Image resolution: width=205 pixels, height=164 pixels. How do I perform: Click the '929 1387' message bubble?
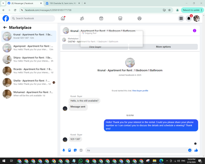click(x=75, y=139)
